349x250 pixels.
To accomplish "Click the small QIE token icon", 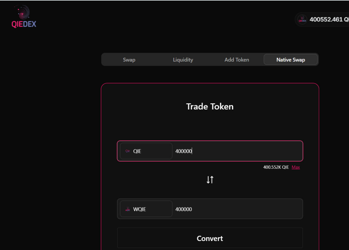I will 127,151.
